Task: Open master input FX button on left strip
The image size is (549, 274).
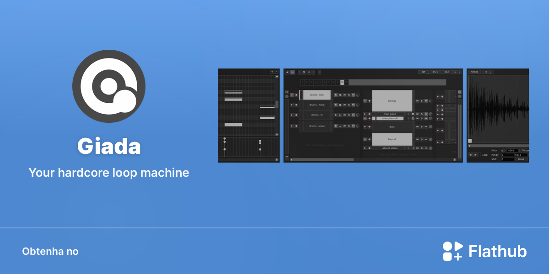Action: pos(286,92)
